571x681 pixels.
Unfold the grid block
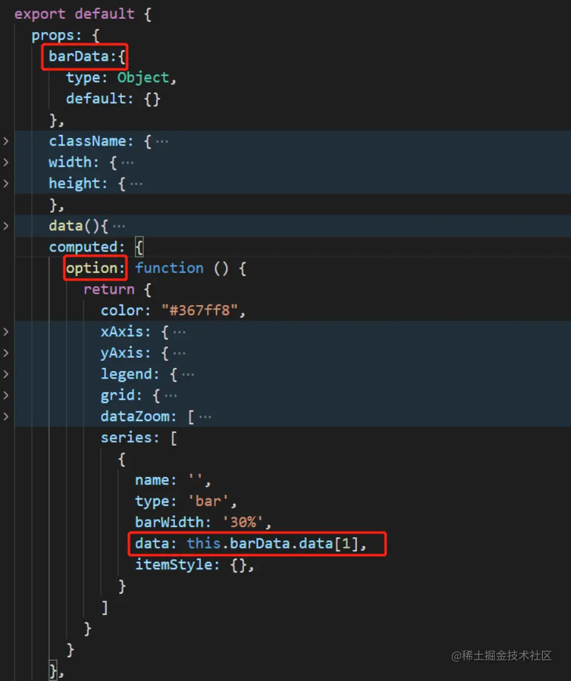(x=6, y=395)
